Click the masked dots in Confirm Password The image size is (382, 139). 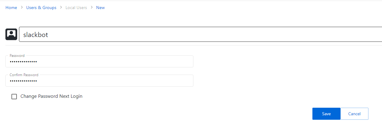[23, 81]
